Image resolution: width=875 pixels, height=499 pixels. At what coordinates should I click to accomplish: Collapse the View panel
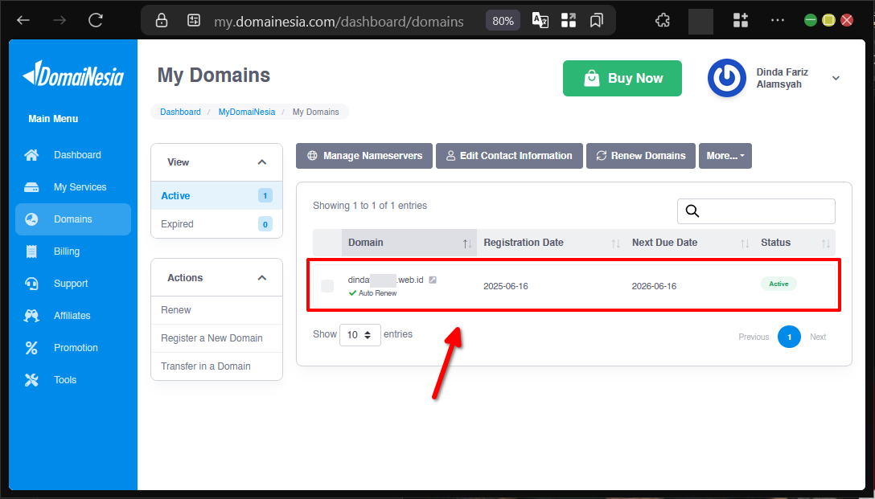coord(262,161)
